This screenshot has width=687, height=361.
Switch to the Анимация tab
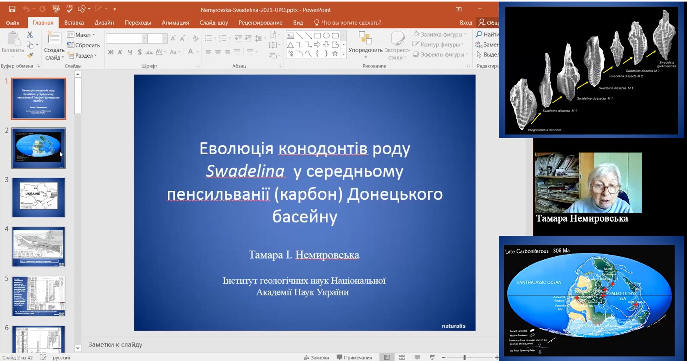(175, 22)
